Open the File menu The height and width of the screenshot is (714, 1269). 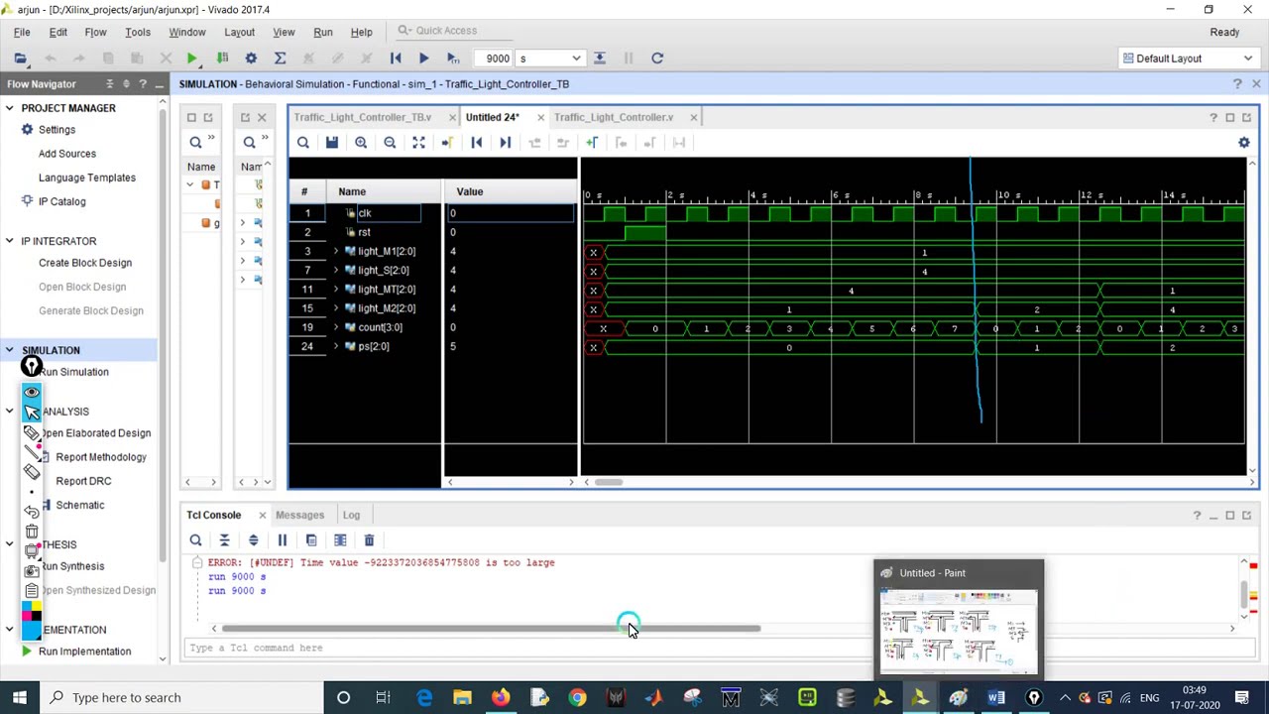pyautogui.click(x=22, y=32)
